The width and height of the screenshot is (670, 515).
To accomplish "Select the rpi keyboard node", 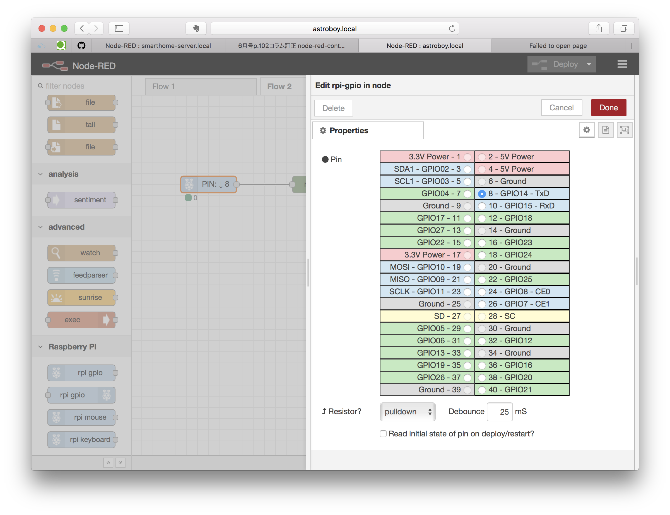I will [81, 439].
